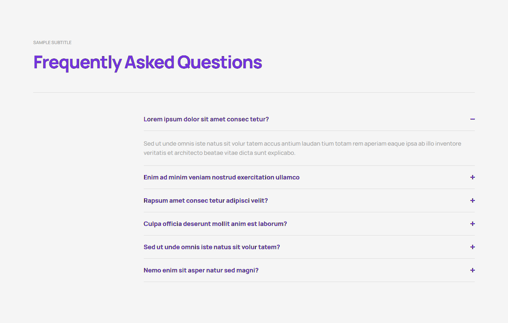Click the plus icon next to 'Enim ad minim veniam'
The width and height of the screenshot is (508, 323).
point(472,177)
